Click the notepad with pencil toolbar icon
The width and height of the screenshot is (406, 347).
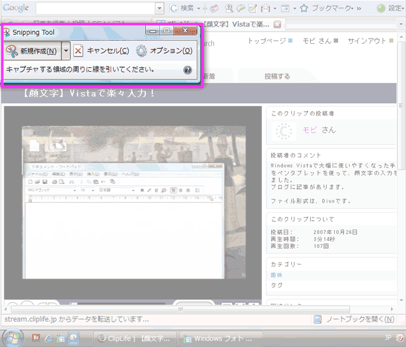(x=252, y=8)
